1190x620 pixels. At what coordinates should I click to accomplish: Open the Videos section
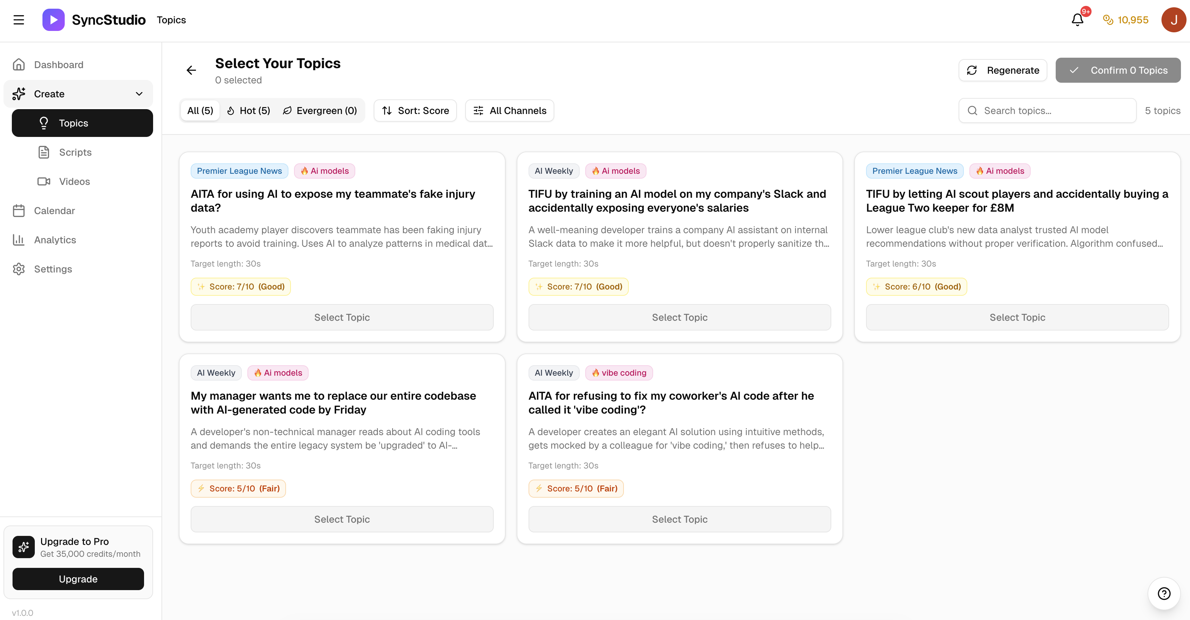click(x=74, y=181)
